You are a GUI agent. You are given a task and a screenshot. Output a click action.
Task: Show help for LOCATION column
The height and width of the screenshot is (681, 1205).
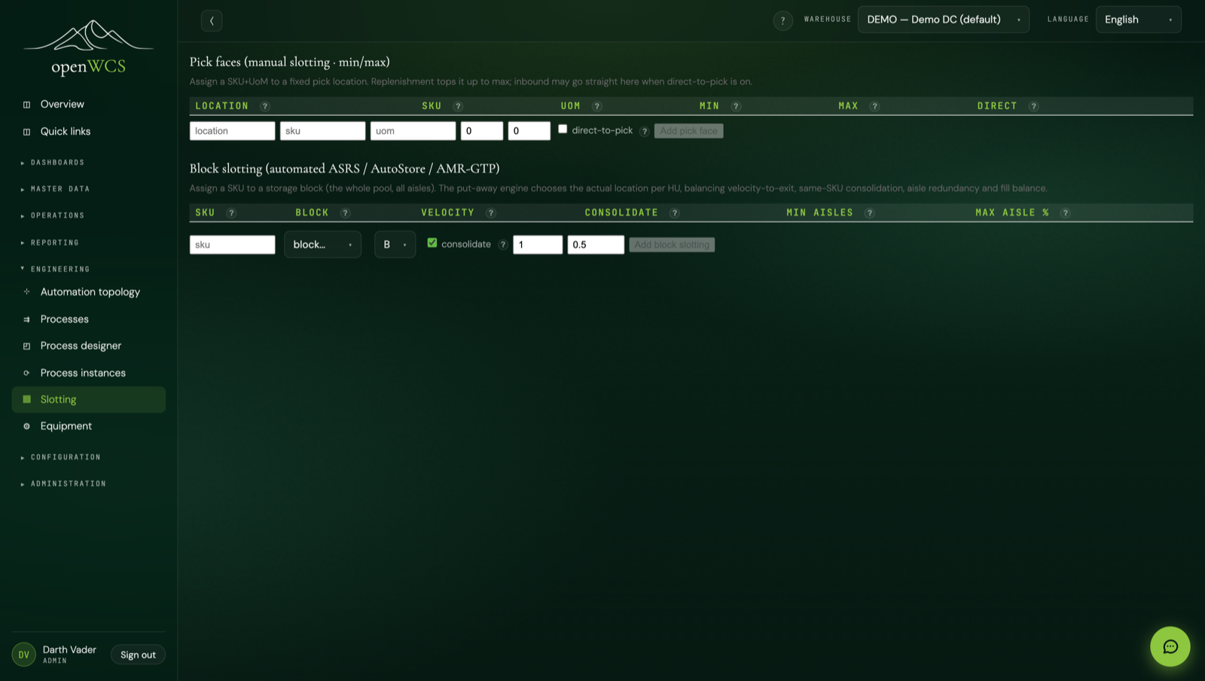[265, 106]
